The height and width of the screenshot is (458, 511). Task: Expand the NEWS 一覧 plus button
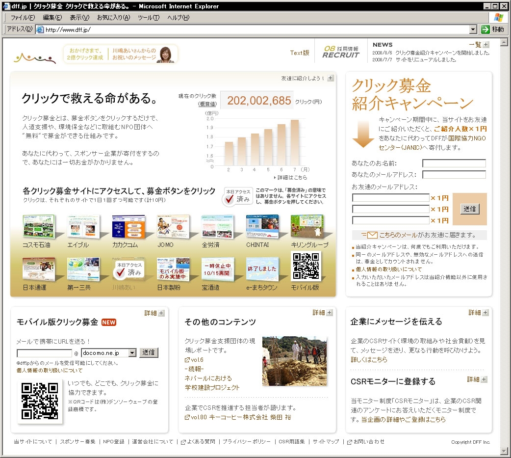[486, 45]
